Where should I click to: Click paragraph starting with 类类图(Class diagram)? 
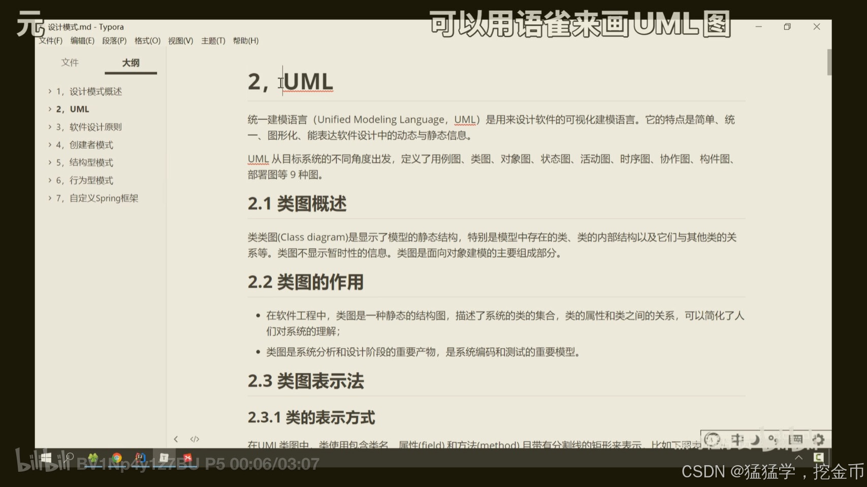[x=492, y=245]
